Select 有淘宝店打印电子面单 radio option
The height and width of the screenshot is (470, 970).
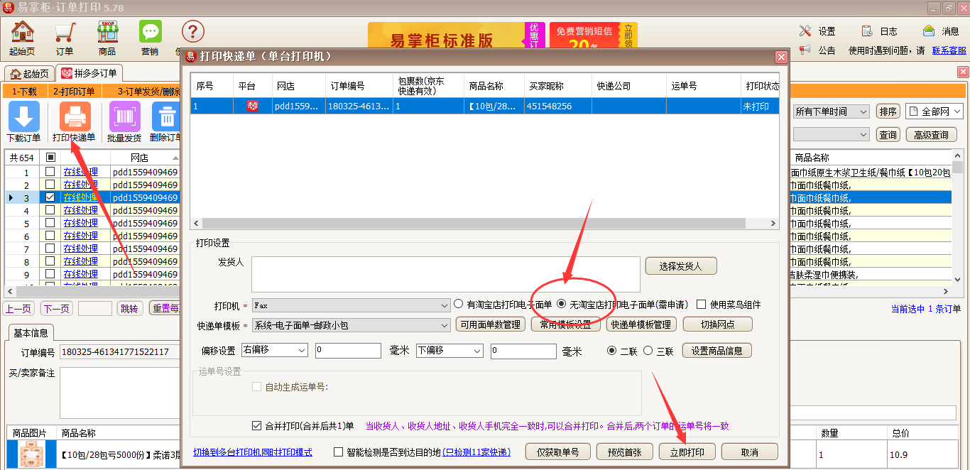459,304
